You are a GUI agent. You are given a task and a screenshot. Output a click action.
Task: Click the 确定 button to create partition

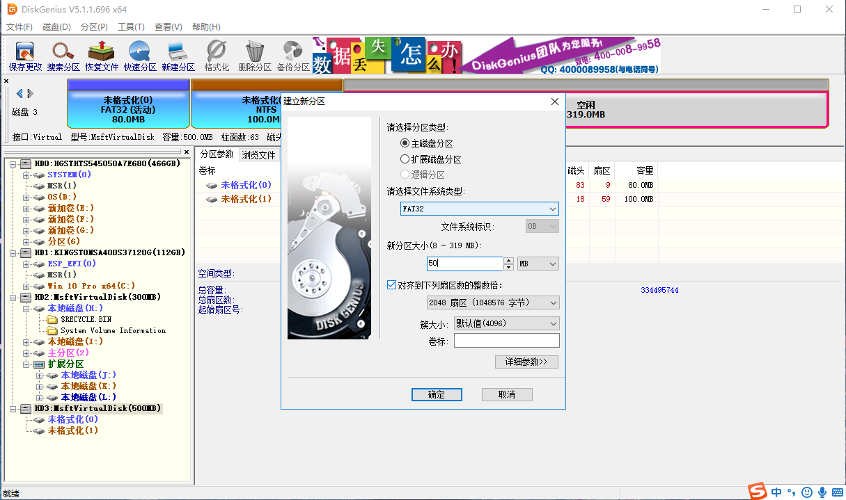click(437, 394)
